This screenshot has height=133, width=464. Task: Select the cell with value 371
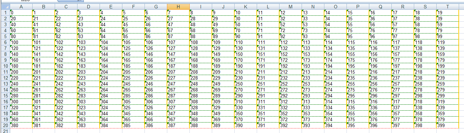(x=268, y=119)
